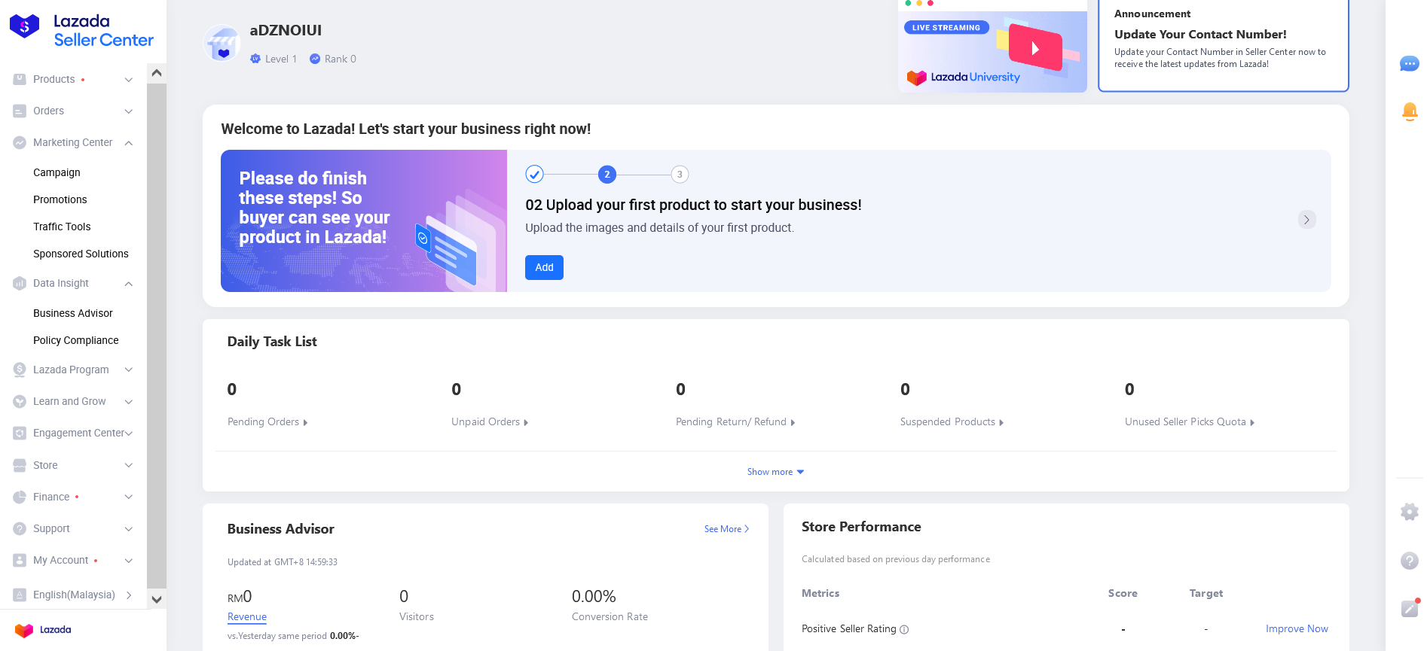The width and height of the screenshot is (1427, 651).
Task: Open the feedback pencil icon
Action: click(1410, 608)
